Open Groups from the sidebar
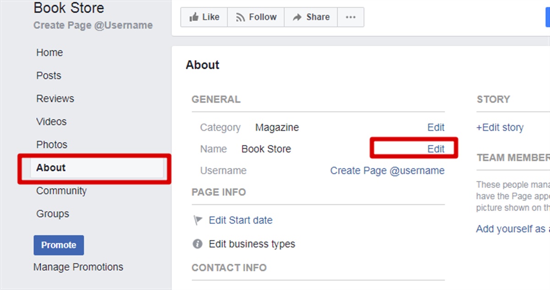The image size is (550, 290). [53, 214]
